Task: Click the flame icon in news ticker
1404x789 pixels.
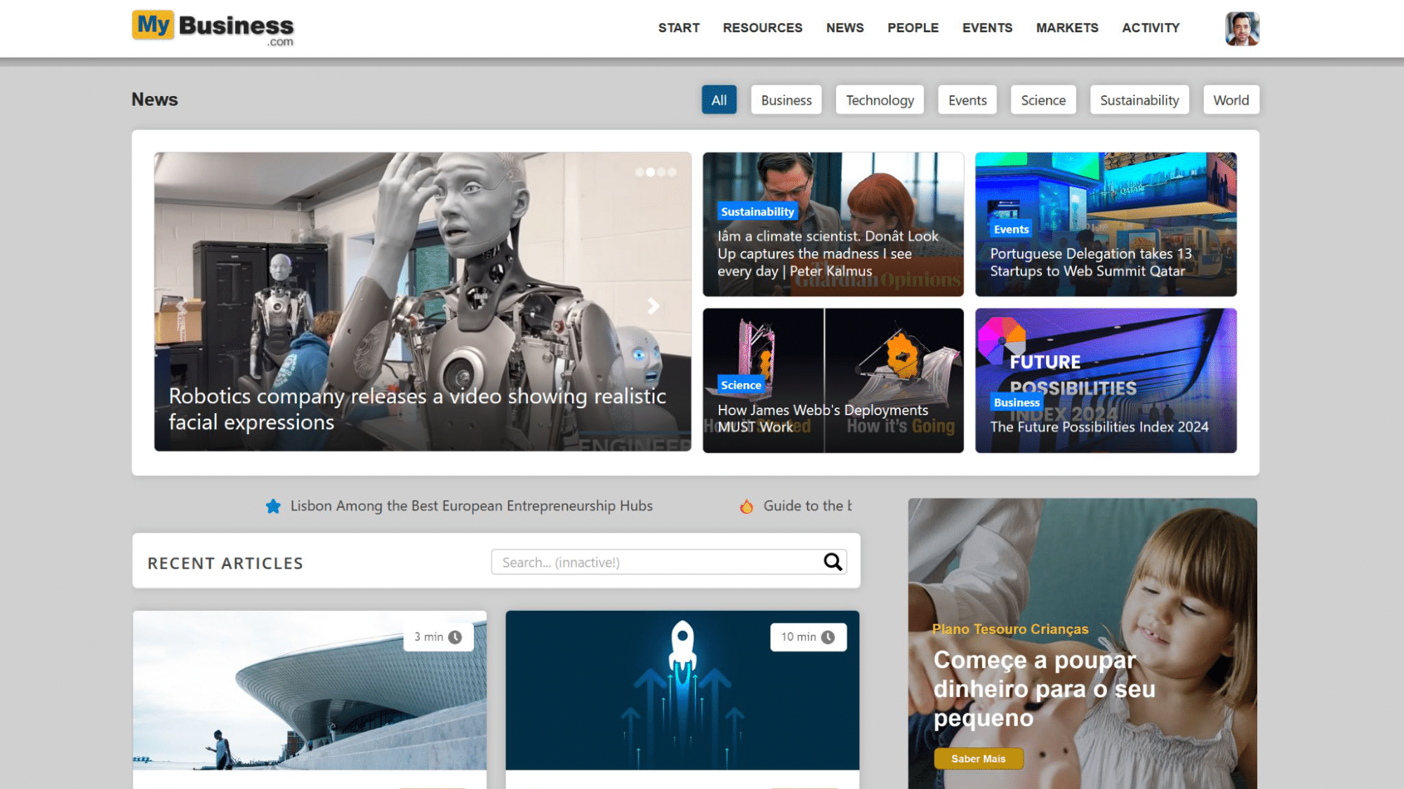Action: coord(747,506)
